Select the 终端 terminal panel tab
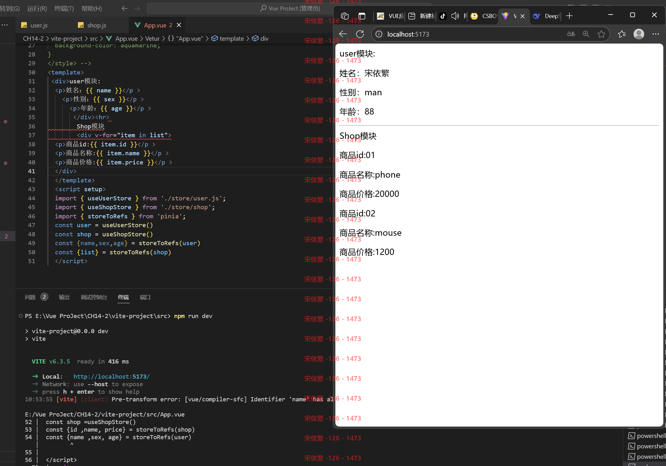 (x=123, y=297)
